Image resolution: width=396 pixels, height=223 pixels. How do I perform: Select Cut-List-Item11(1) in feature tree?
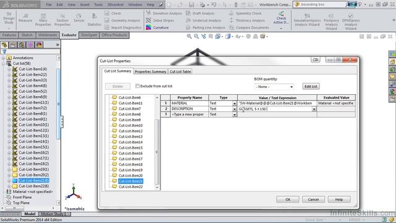33,102
